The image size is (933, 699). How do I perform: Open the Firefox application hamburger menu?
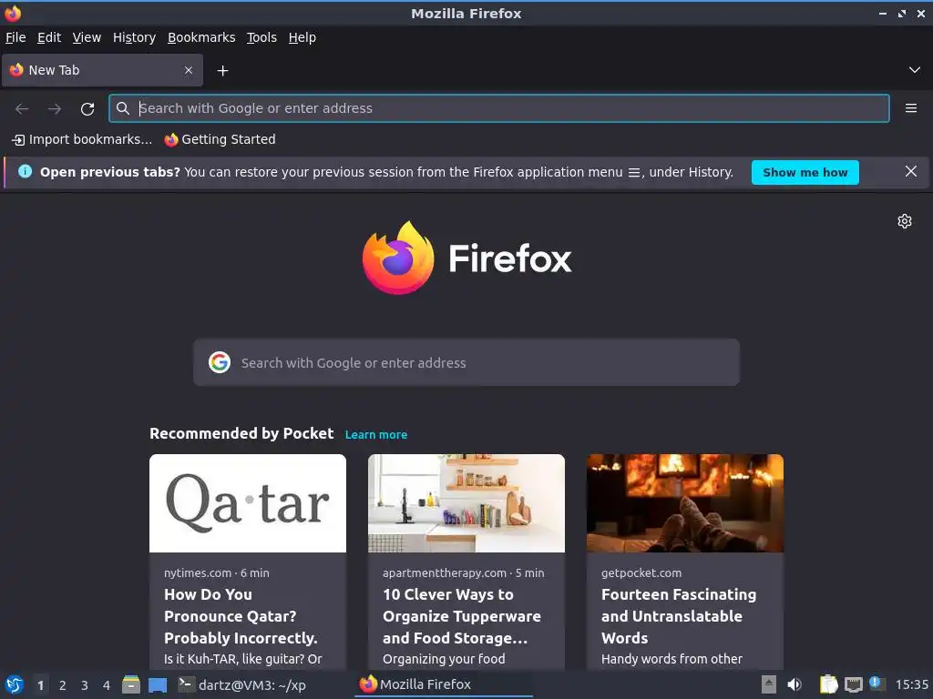(x=910, y=108)
